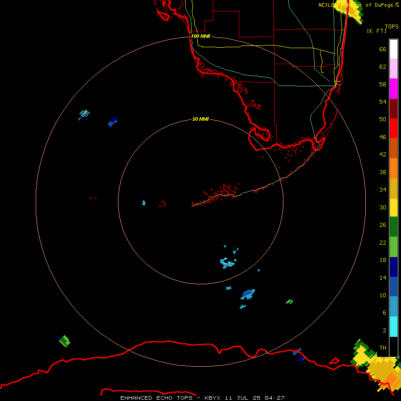Click the black TH swatch at the bar's bottom
The width and height of the screenshot is (401, 401).
(393, 347)
